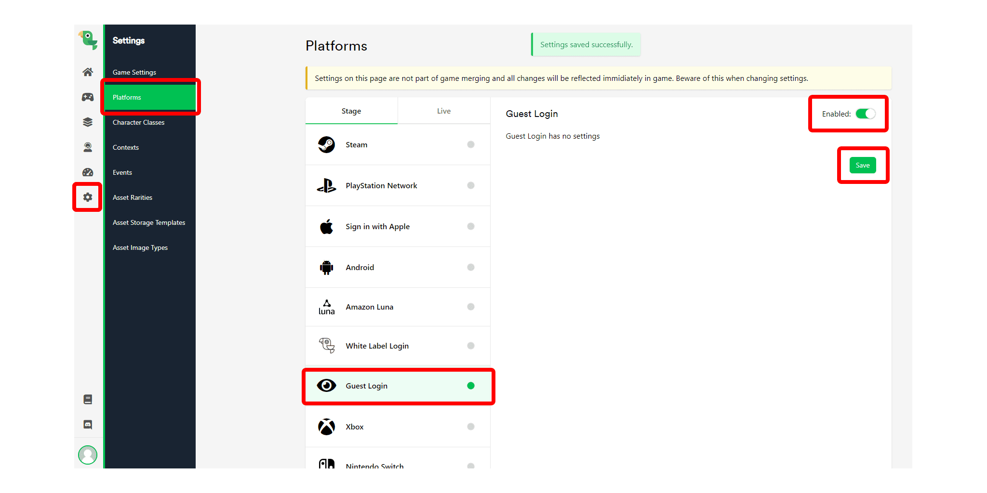Toggle the Guest Login Enabled switch
987x493 pixels.
coord(866,114)
